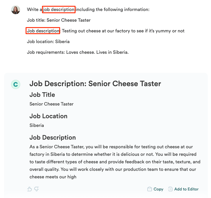Click the prompt line "Job title: Senior Cheese Taster"

59,20
